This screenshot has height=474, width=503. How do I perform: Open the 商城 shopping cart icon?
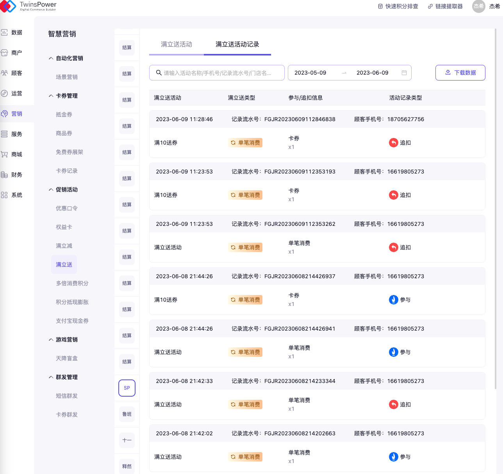pyautogui.click(x=4, y=154)
